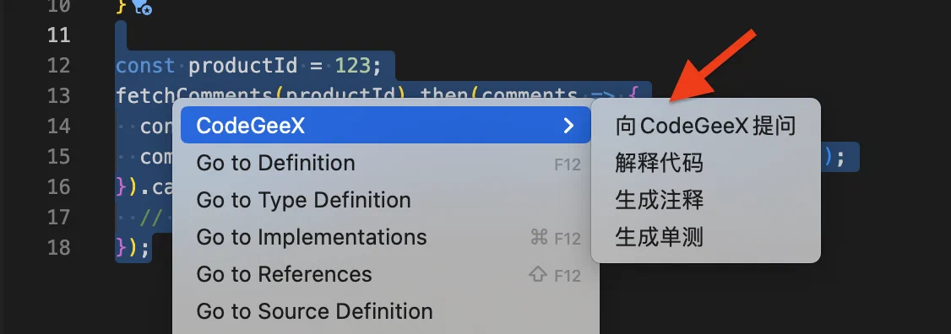This screenshot has width=951, height=334.
Task: Choose Go to Implementations
Action: tap(386, 237)
